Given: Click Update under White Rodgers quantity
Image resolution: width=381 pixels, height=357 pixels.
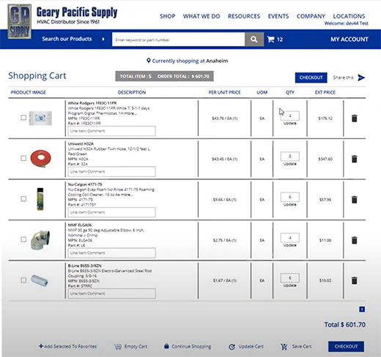Looking at the screenshot, I should point(290,124).
